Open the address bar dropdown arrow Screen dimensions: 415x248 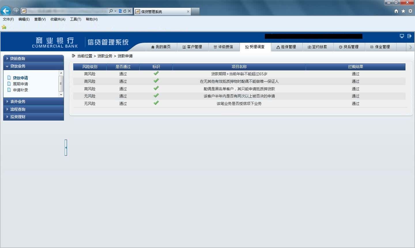[x=116, y=11]
